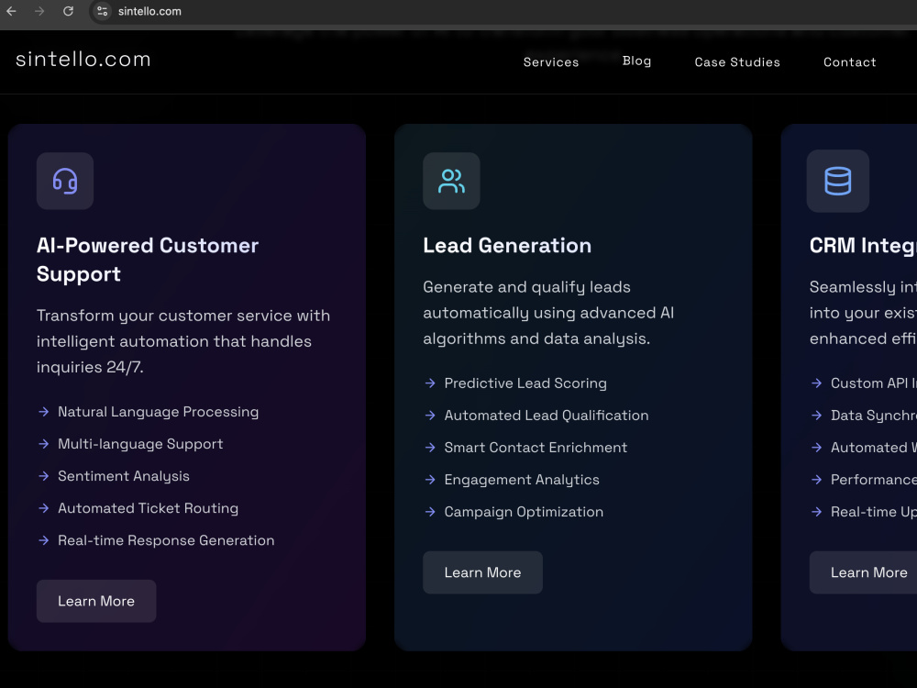
Task: Click the people Lead Generation icon
Action: pyautogui.click(x=451, y=181)
